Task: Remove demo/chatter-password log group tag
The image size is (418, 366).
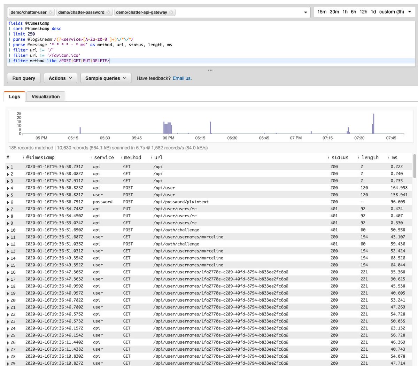Action: 108,12
